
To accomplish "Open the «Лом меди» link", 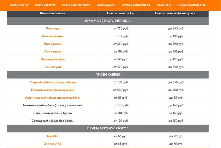I will point(52,28).
